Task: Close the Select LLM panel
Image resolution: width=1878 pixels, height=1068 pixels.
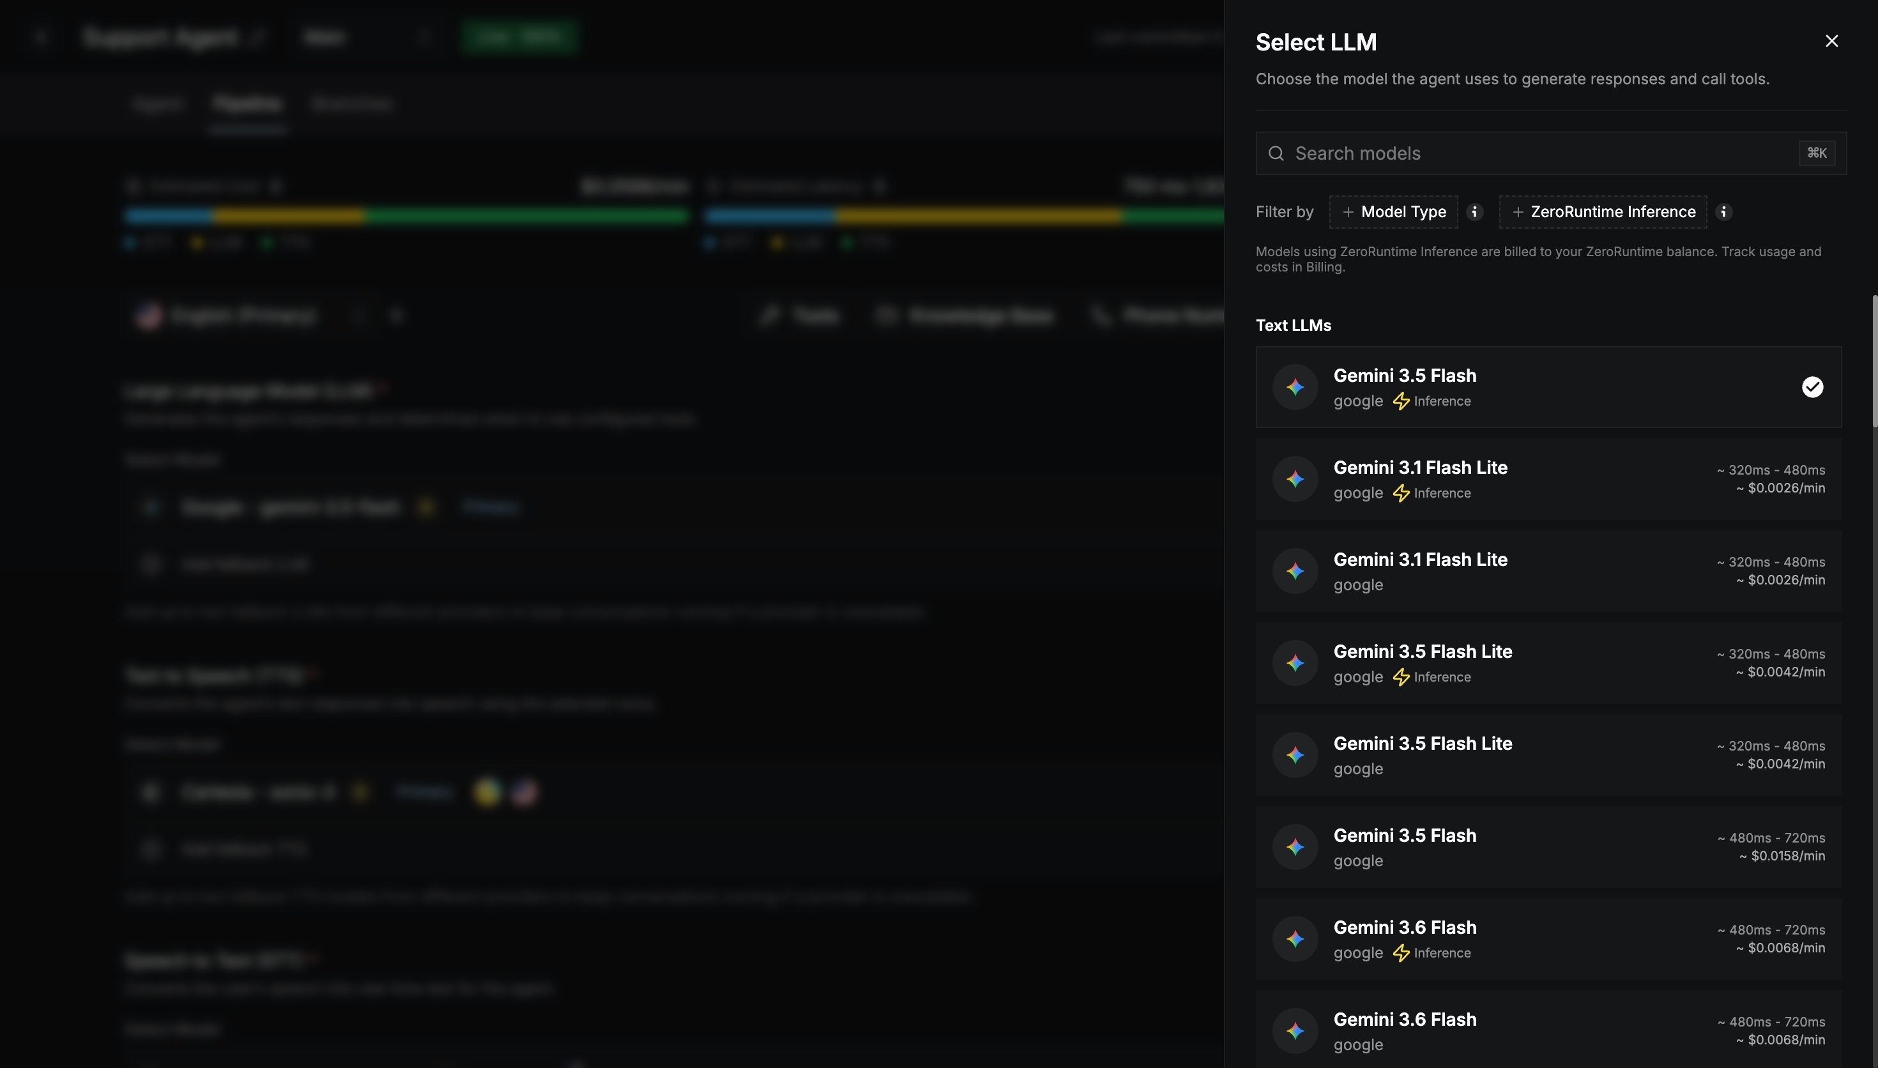Action: click(1831, 41)
